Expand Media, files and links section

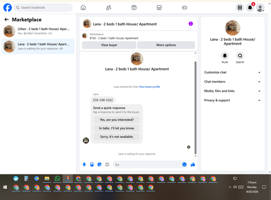[x=233, y=91]
